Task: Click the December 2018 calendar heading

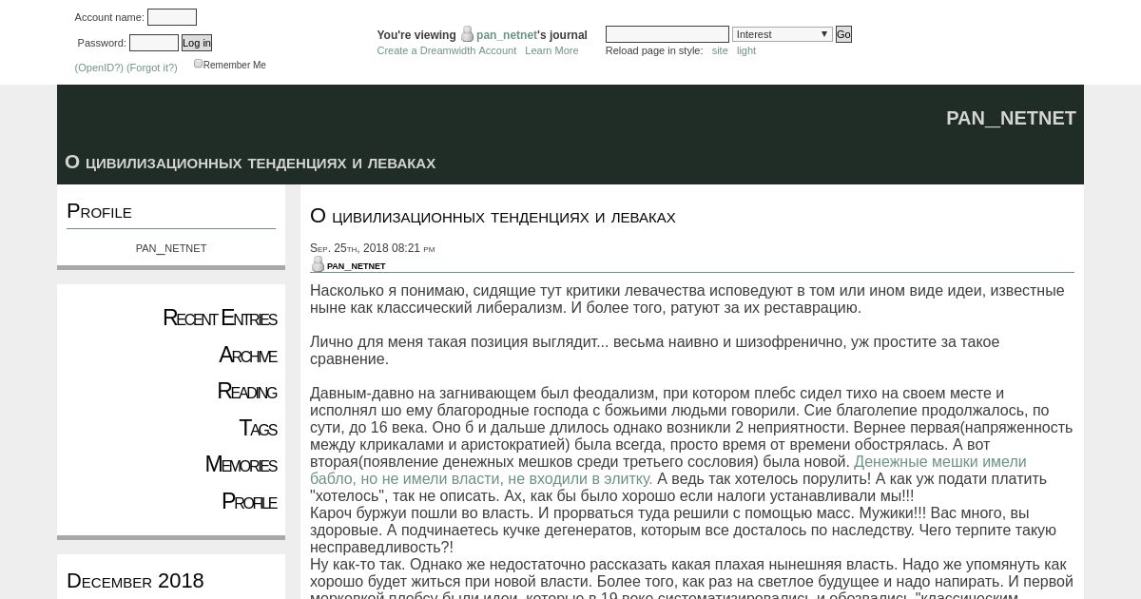Action: (135, 581)
